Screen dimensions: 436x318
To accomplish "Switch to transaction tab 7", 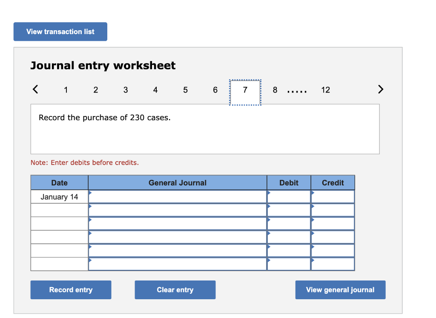I will pyautogui.click(x=245, y=90).
